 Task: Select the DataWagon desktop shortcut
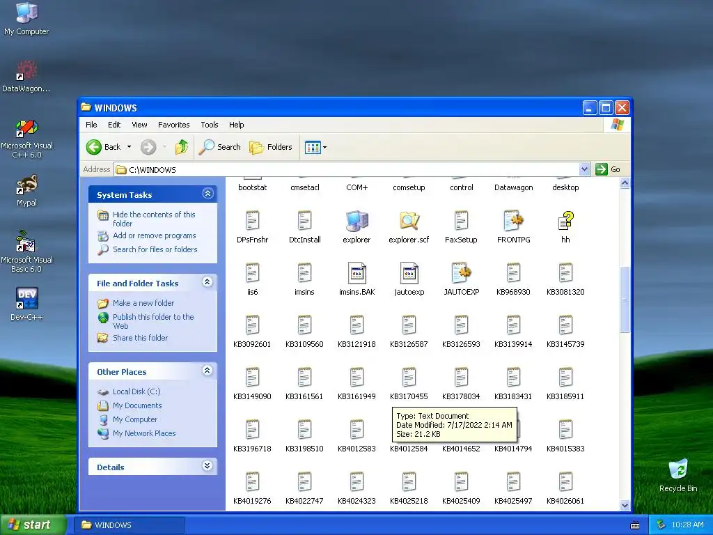pos(26,77)
